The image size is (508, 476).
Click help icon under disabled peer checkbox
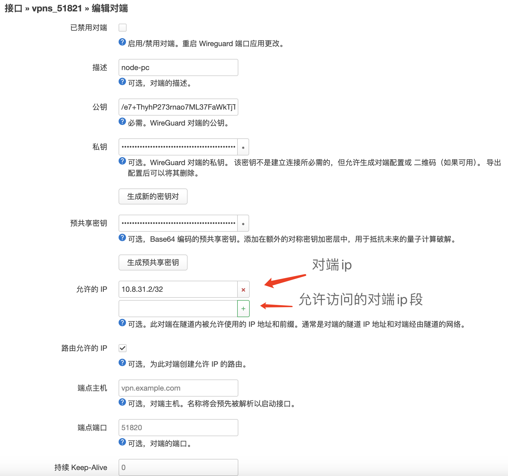click(122, 42)
